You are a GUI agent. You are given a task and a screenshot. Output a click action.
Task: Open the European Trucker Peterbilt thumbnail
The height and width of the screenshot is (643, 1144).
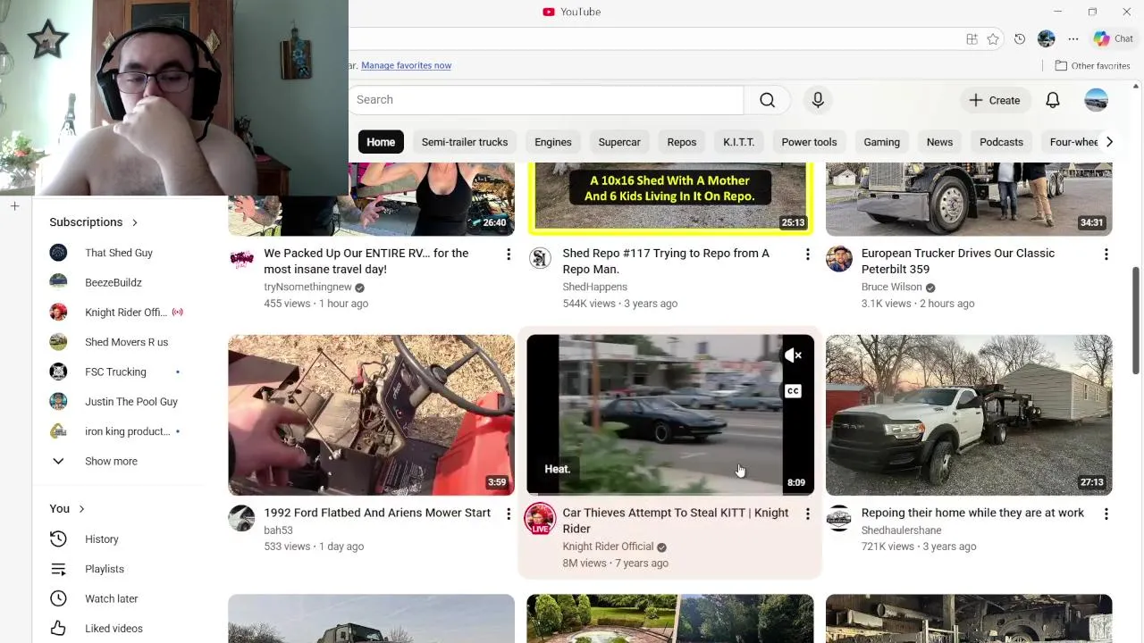coord(969,199)
